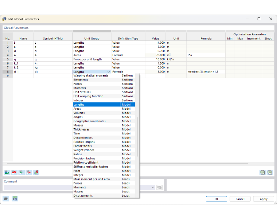Click the formula cell members[3].length+1.5
The image size is (277, 219).
click(x=206, y=72)
